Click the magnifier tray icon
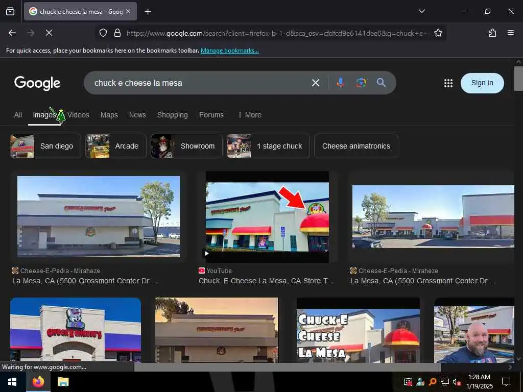The height and width of the screenshot is (392, 523). 433,382
